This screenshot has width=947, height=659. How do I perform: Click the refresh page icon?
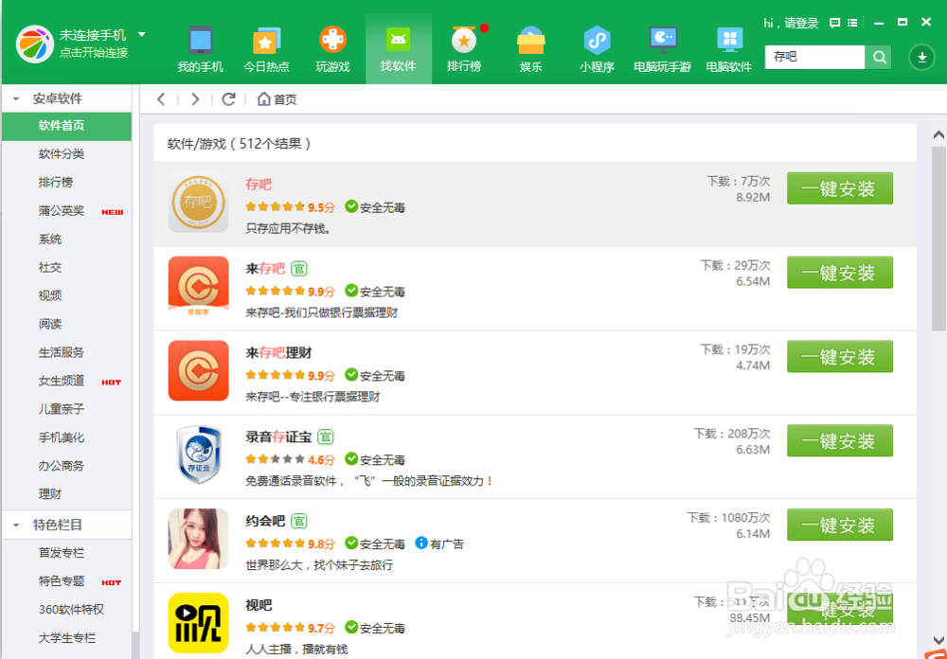(228, 99)
